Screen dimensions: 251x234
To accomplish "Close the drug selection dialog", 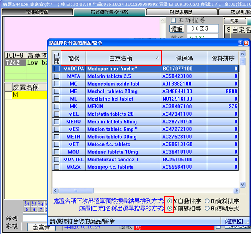I will coord(246,43).
